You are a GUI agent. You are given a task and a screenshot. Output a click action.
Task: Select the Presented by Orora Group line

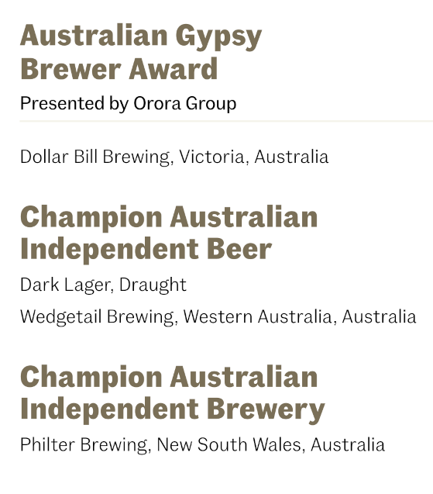coord(128,104)
